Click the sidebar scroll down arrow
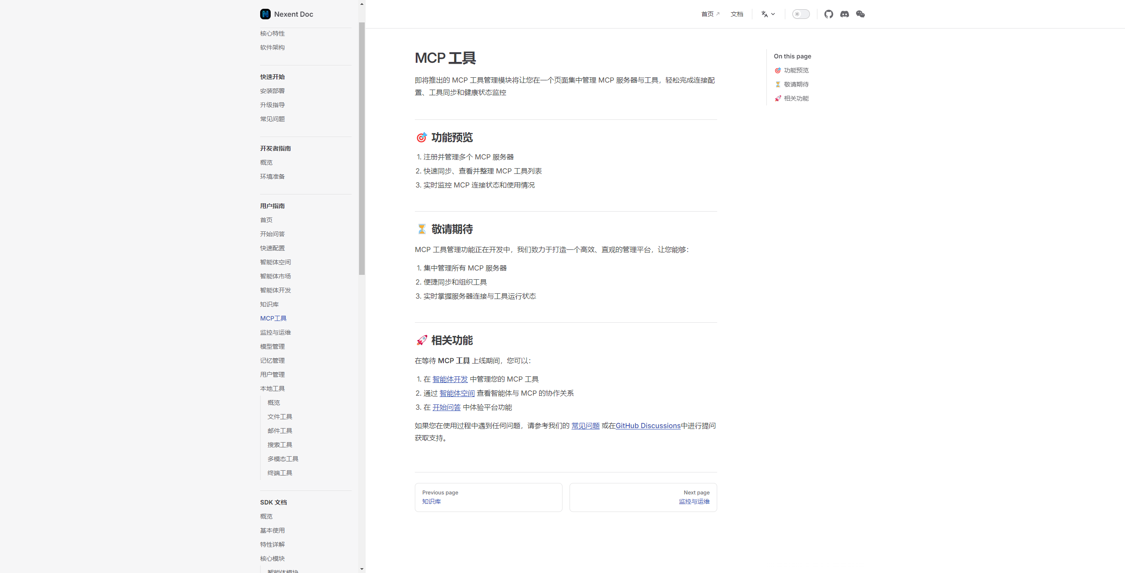Viewport: 1125px width, 573px height. click(x=362, y=569)
